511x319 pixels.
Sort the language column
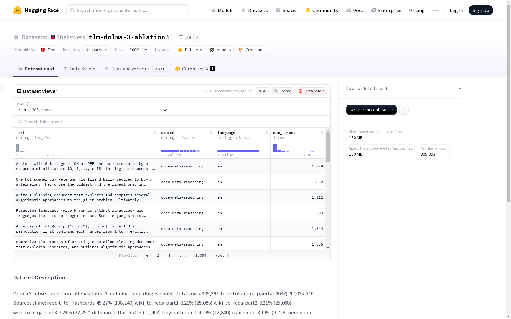pyautogui.click(x=267, y=133)
